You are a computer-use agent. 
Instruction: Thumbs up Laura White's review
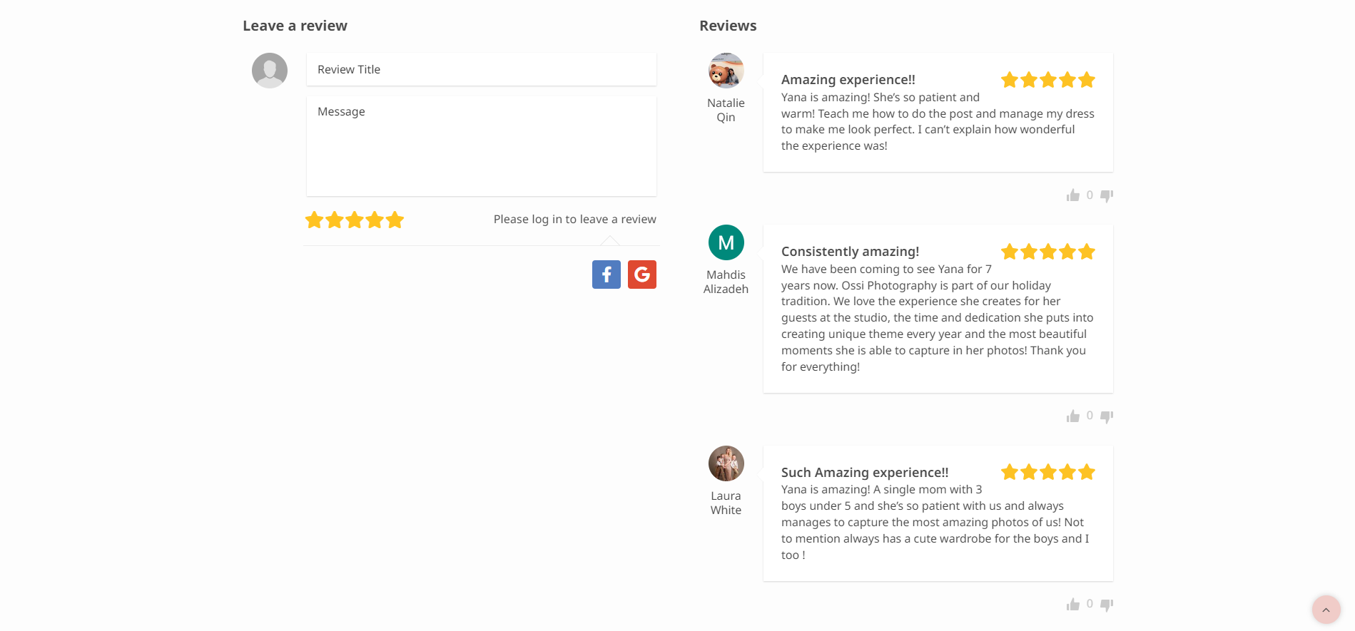pyautogui.click(x=1072, y=605)
